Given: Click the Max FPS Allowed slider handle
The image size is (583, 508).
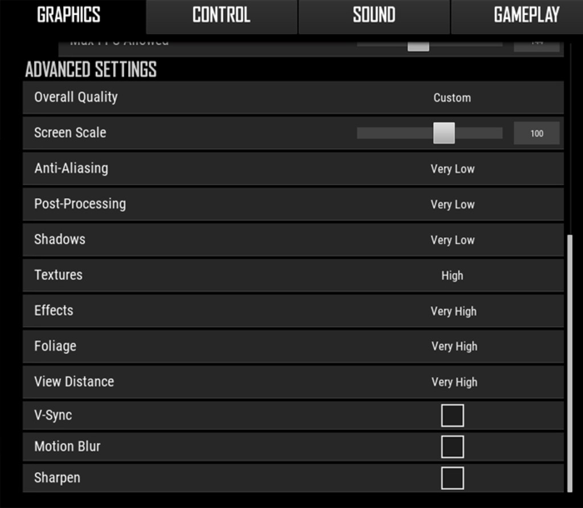Looking at the screenshot, I should pyautogui.click(x=418, y=47).
